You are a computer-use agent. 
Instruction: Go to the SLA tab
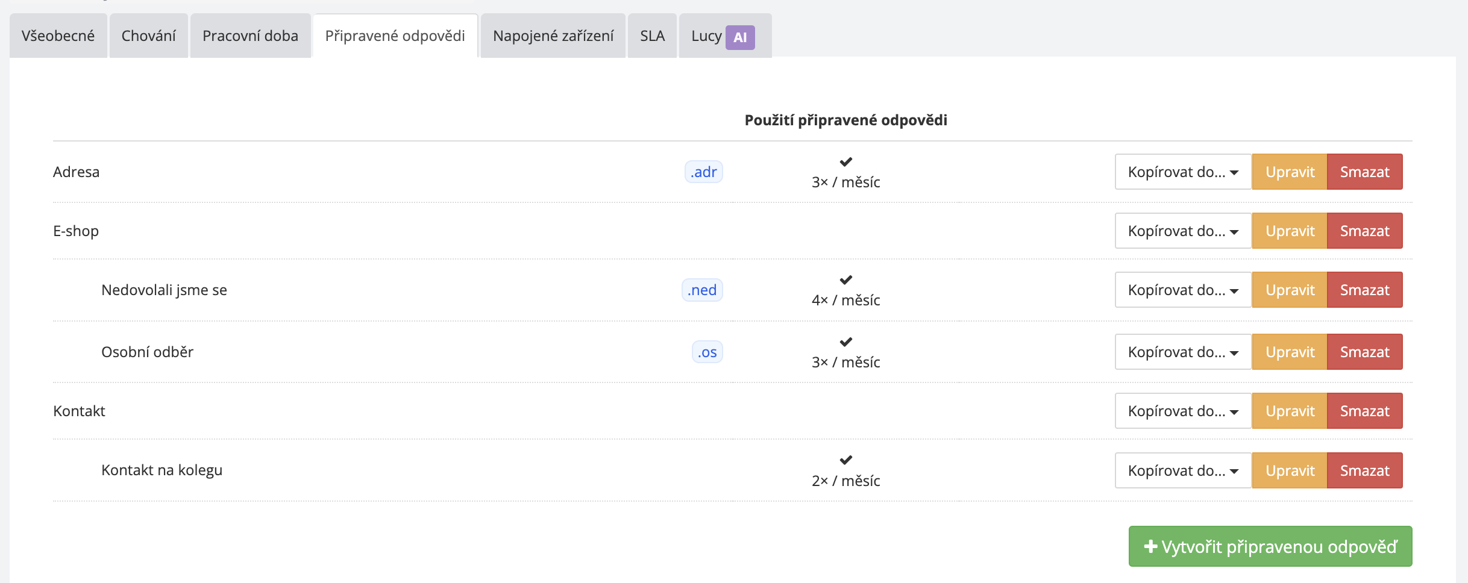pyautogui.click(x=652, y=36)
